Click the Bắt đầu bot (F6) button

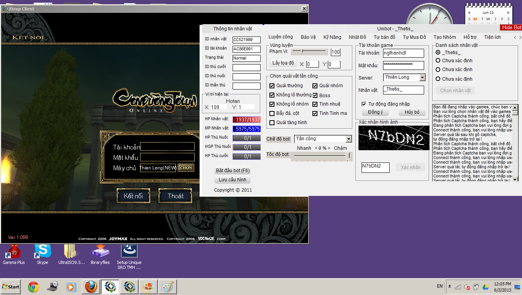coord(233,171)
